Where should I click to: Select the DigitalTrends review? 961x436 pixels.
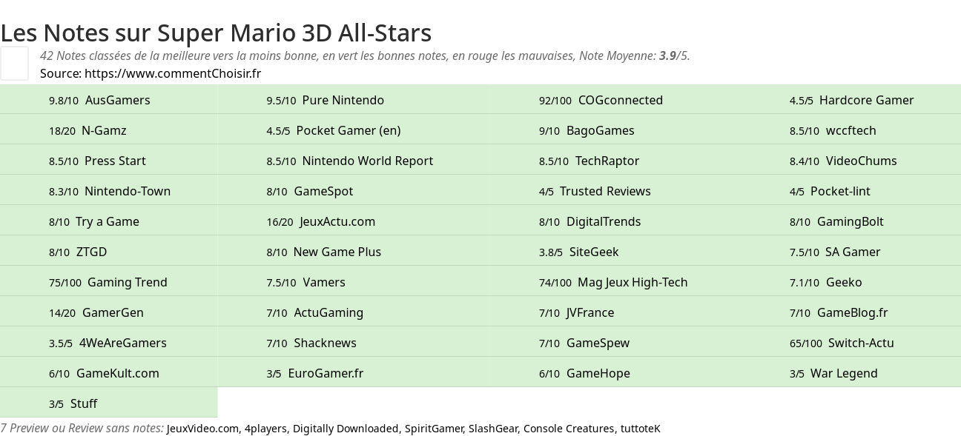point(603,221)
